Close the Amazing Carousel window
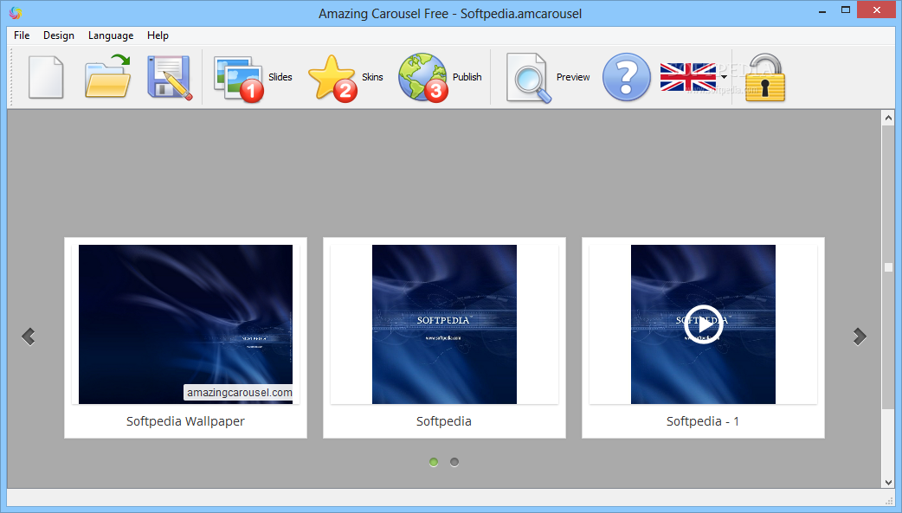The width and height of the screenshot is (902, 513). (x=877, y=10)
